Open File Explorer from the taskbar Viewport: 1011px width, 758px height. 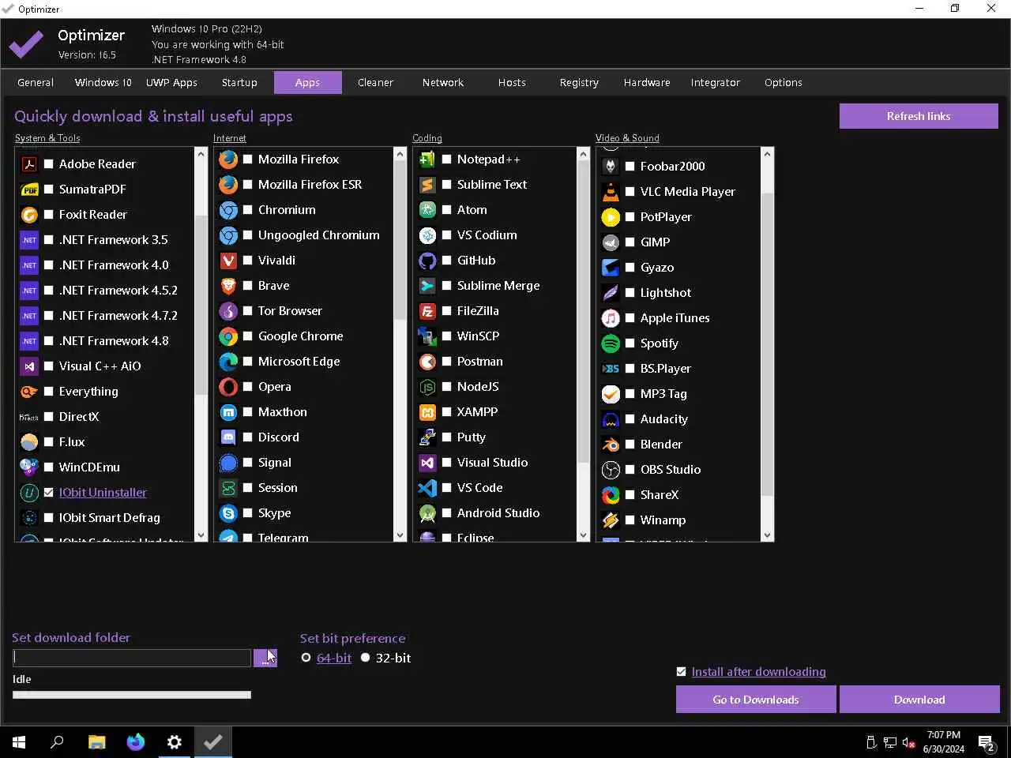point(96,742)
